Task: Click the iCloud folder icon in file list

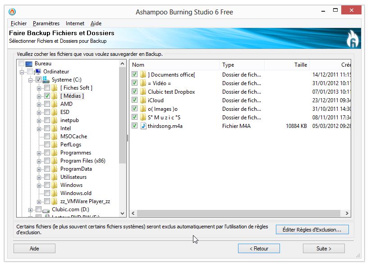Action: [143, 100]
